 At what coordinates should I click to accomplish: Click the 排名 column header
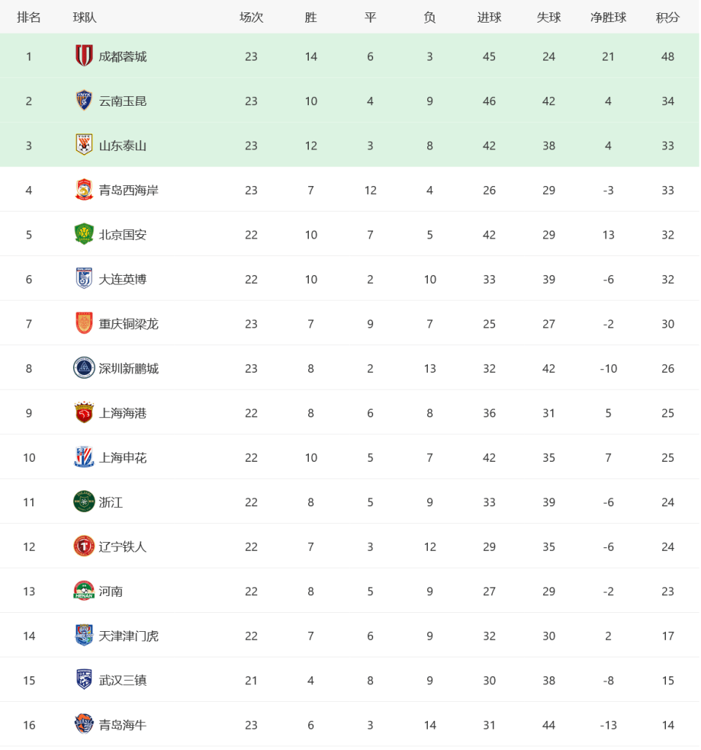click(28, 18)
